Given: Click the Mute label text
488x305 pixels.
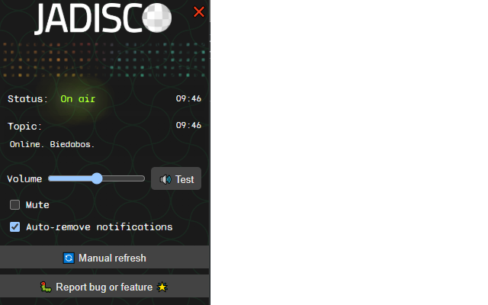Looking at the screenshot, I should (x=37, y=205).
